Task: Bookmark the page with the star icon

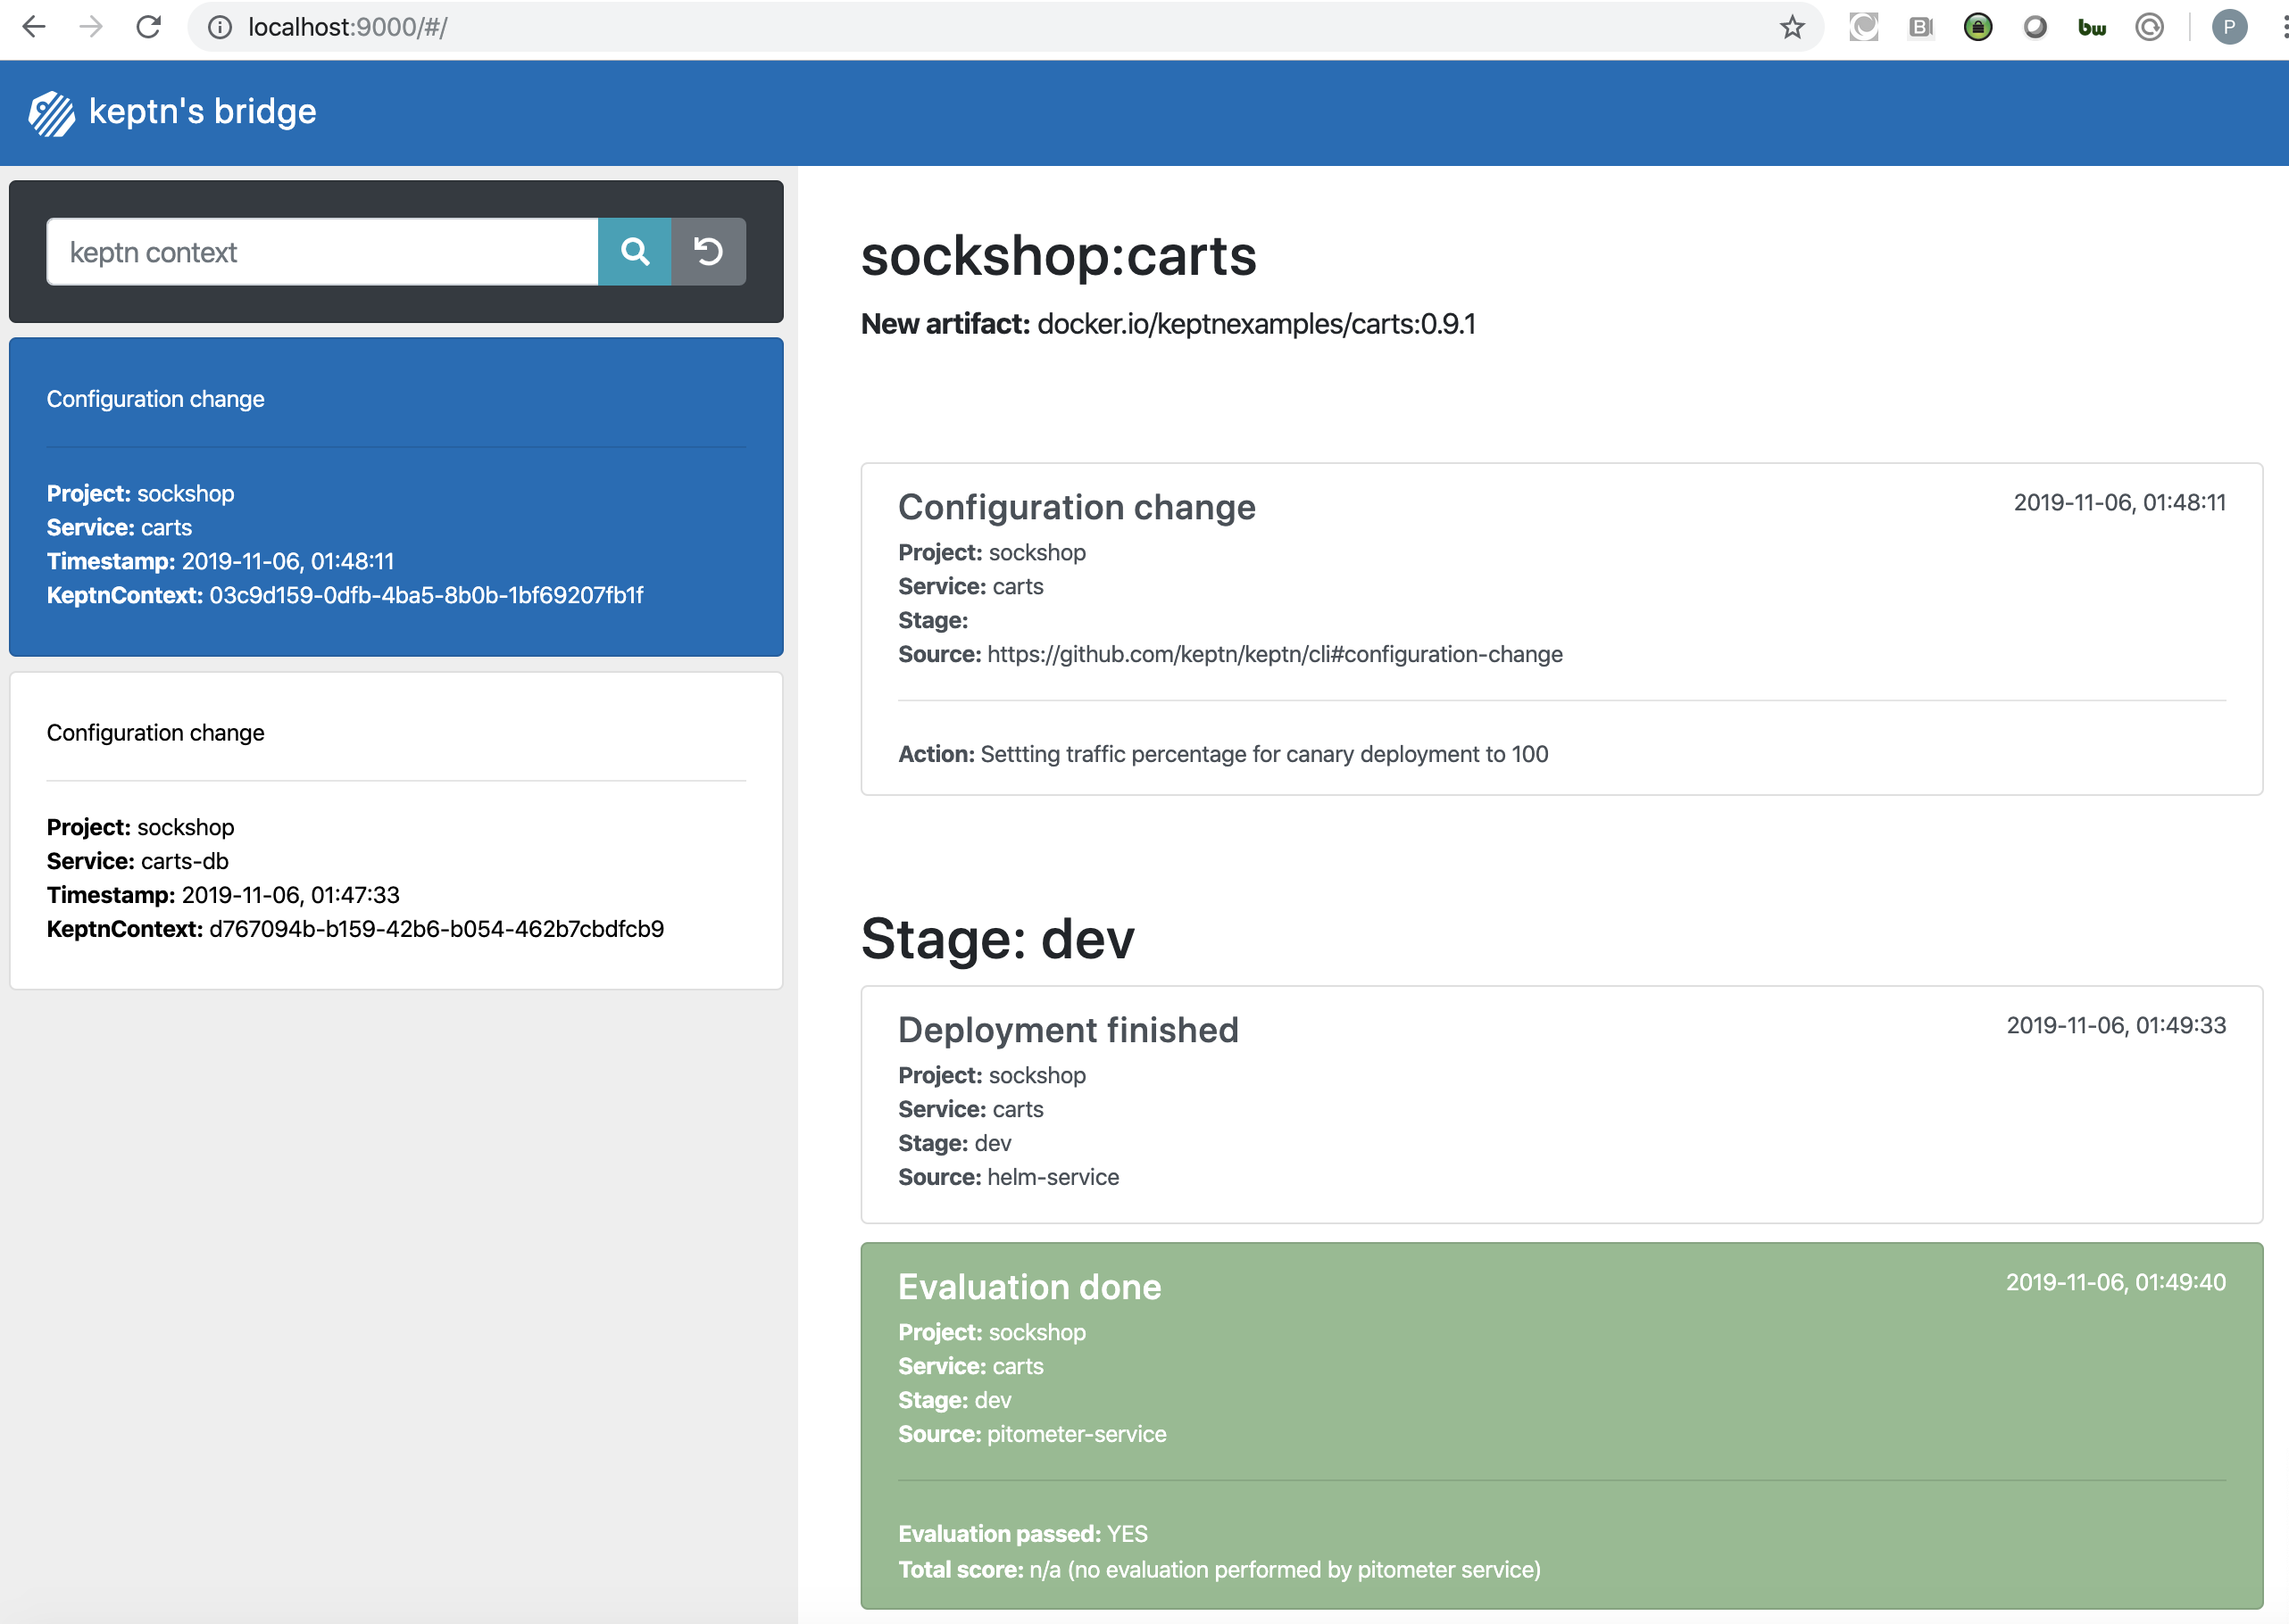Action: tap(1793, 27)
